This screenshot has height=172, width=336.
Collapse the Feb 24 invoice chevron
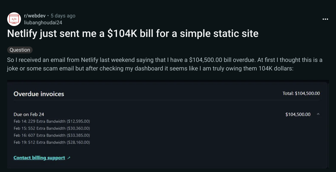click(318, 114)
